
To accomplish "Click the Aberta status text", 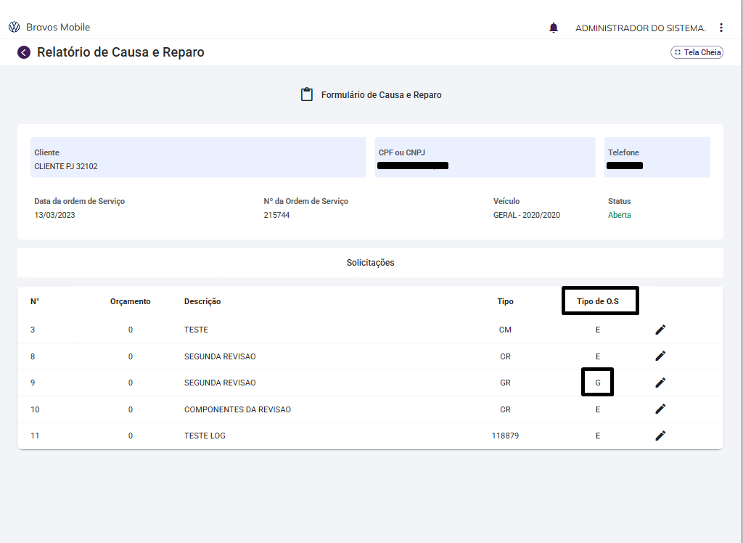I will [619, 215].
